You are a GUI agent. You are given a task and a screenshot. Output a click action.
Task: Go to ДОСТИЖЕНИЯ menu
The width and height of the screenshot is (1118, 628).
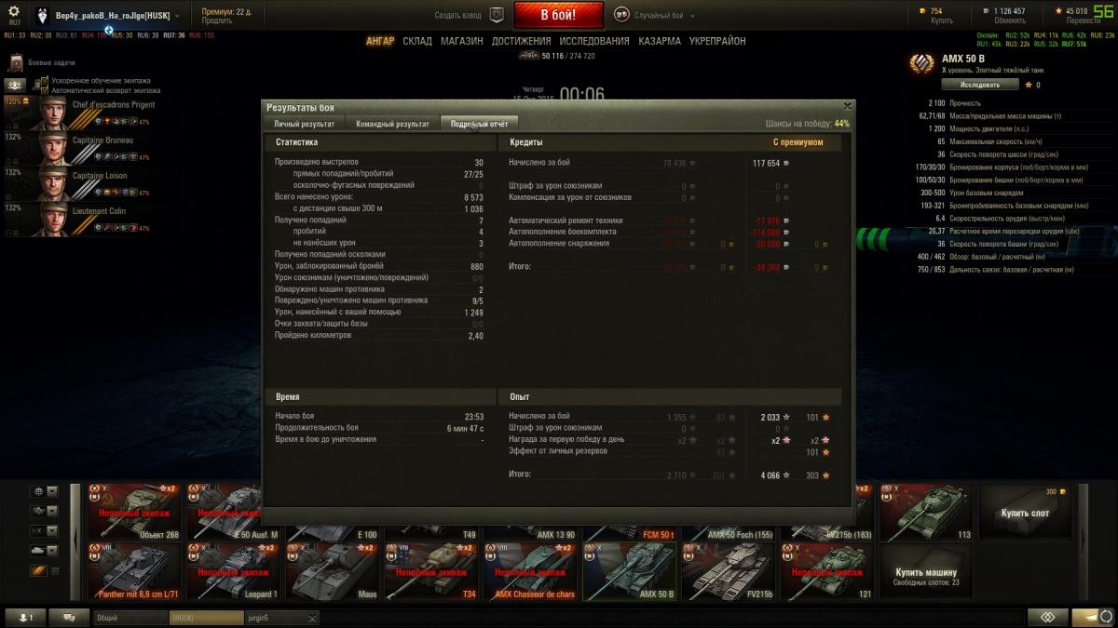522,42
